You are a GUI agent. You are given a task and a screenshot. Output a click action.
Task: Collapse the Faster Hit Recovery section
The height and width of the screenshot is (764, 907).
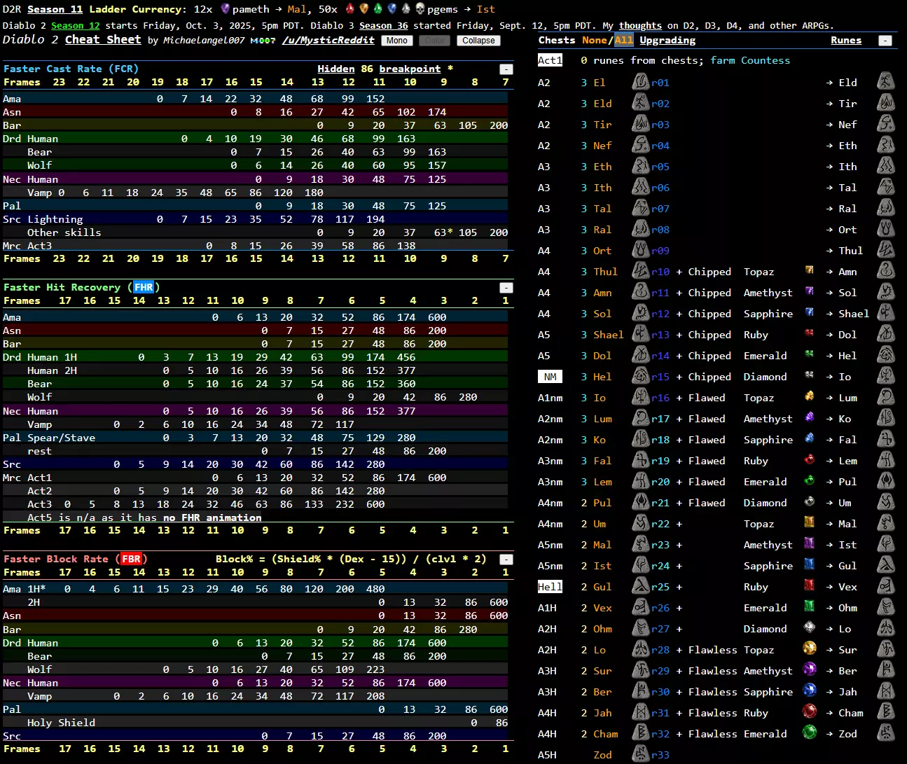[506, 288]
